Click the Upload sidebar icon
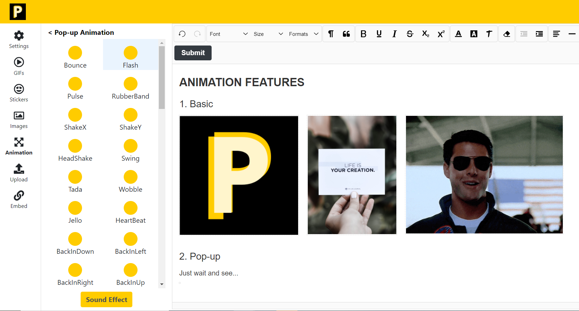This screenshot has height=311, width=579. coord(19,173)
